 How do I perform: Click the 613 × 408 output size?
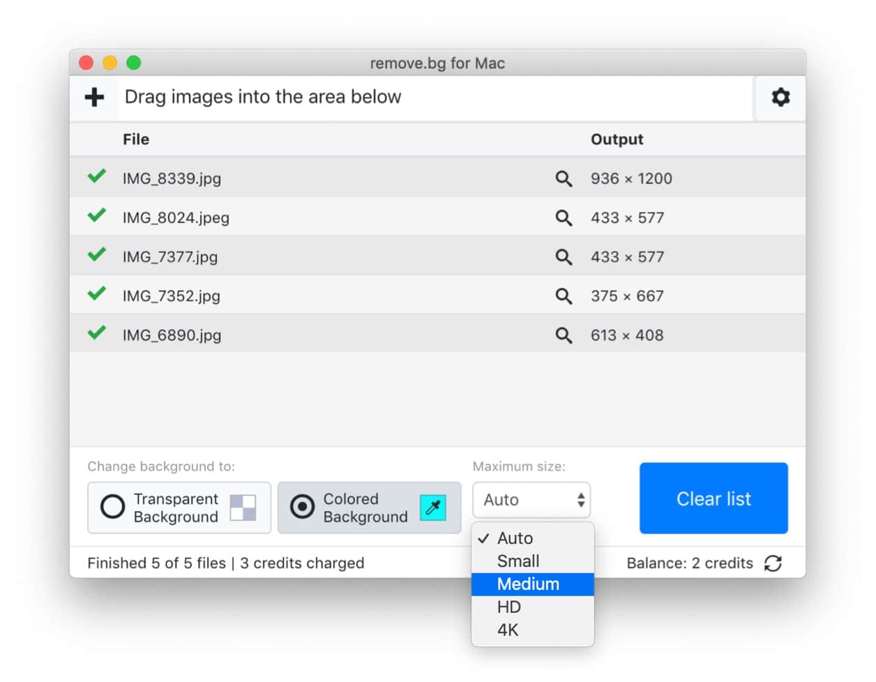point(627,335)
